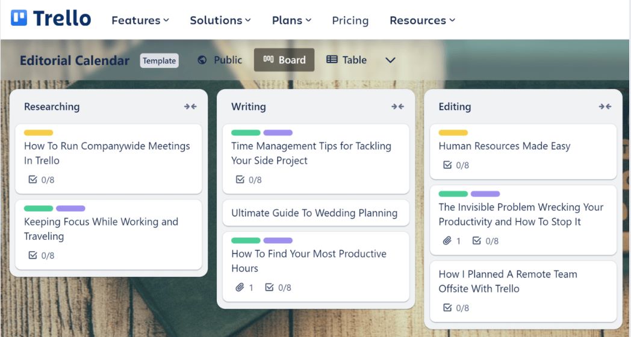Switch to Board view
The height and width of the screenshot is (337, 631).
point(284,60)
